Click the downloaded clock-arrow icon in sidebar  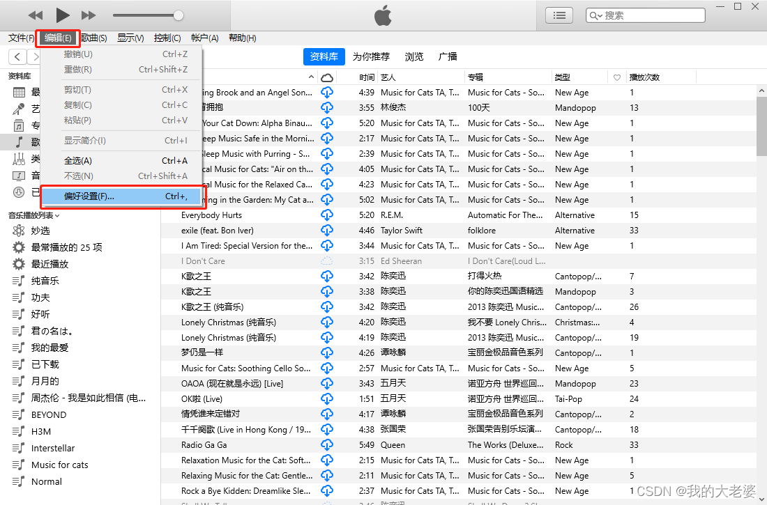click(19, 192)
